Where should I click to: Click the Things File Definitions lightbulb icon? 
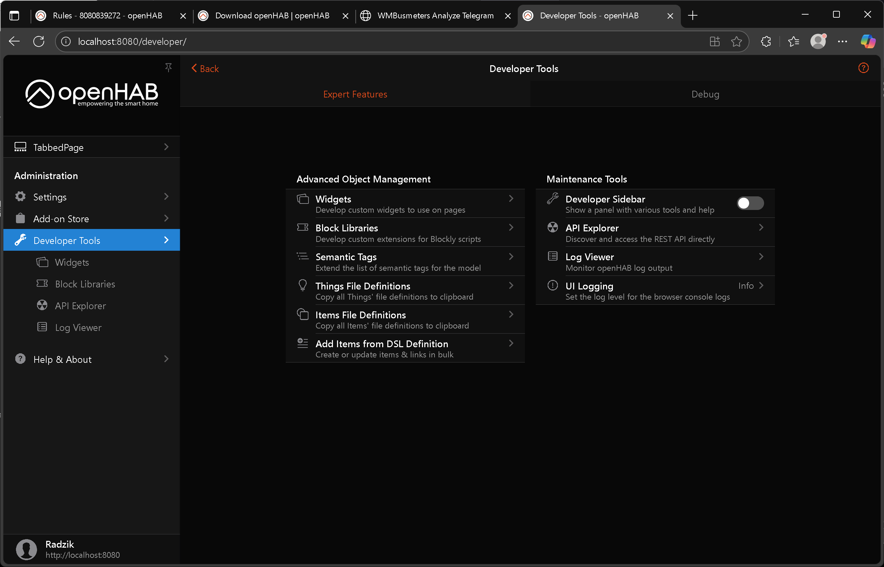pos(303,285)
